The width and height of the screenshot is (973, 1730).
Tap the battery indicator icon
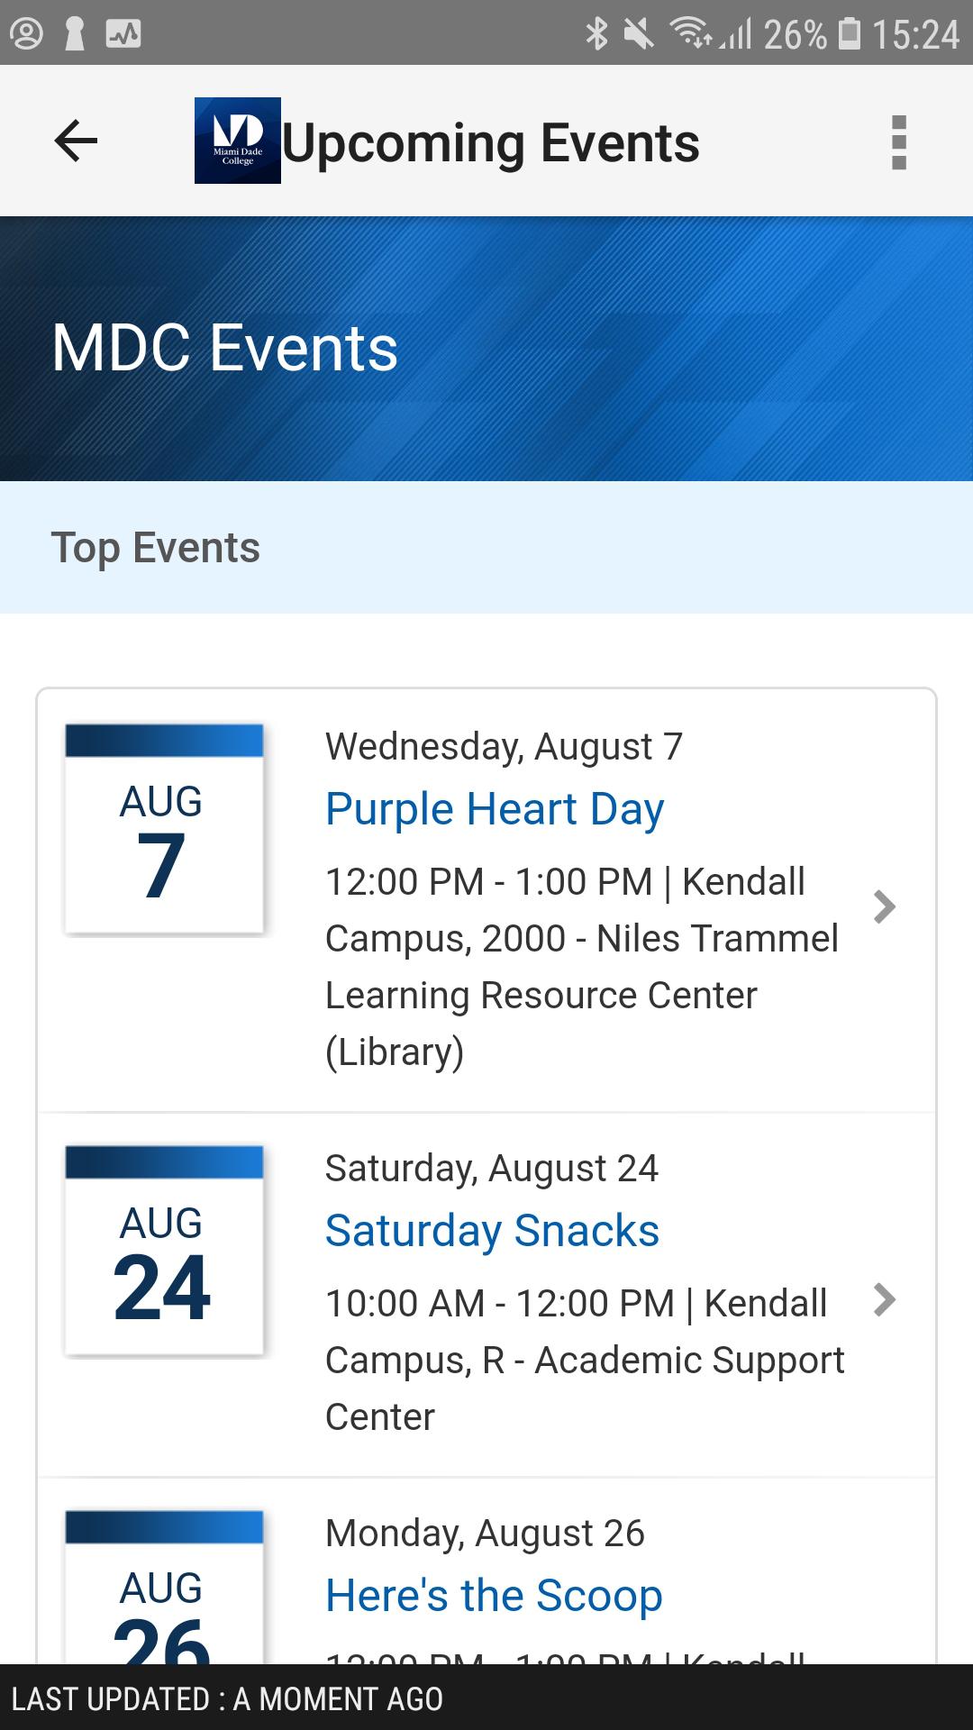coord(849,33)
